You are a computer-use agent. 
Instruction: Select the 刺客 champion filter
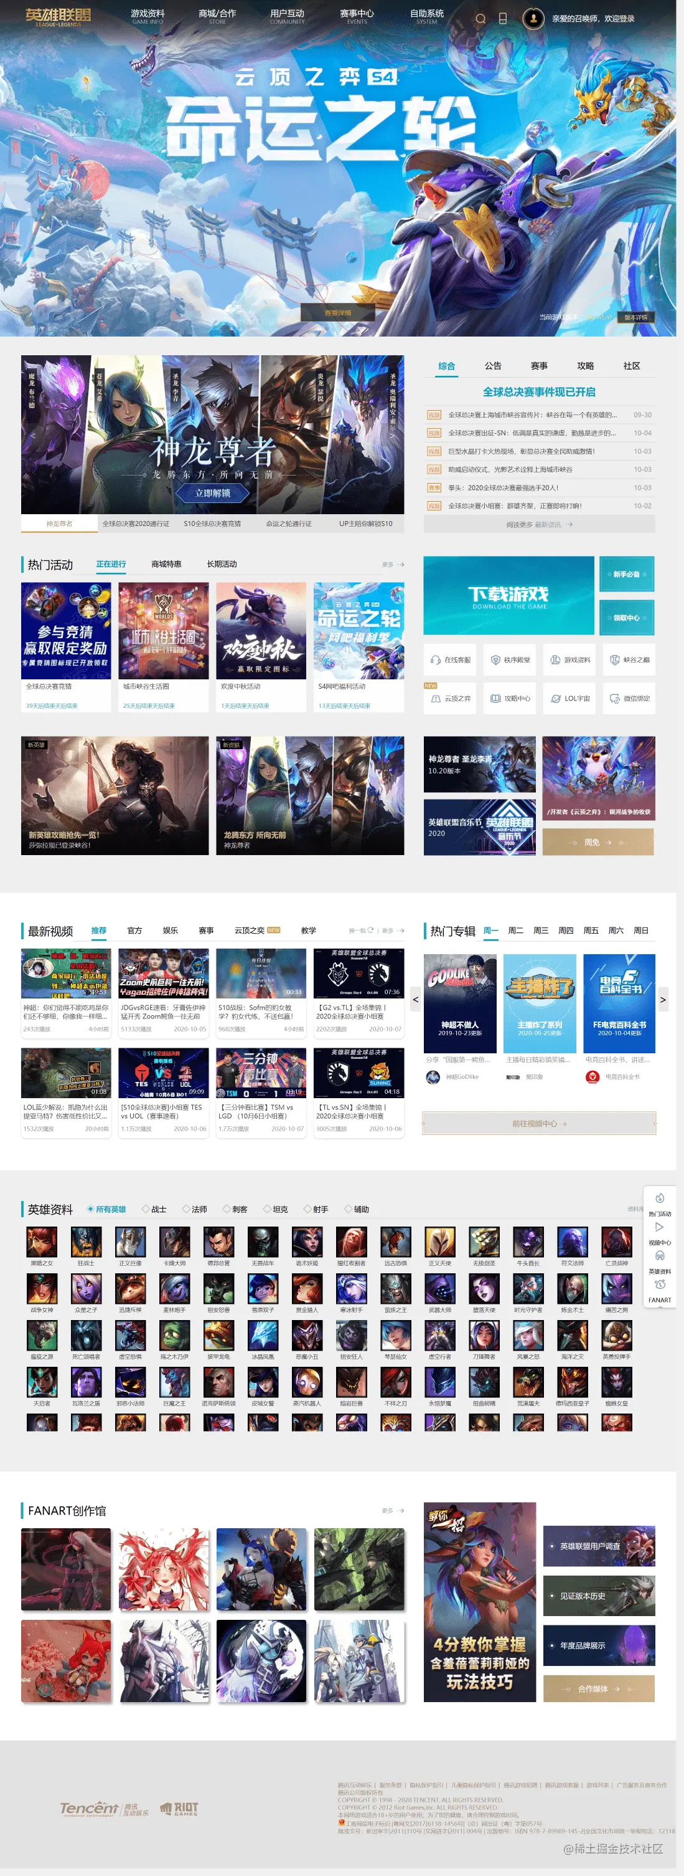(235, 1209)
